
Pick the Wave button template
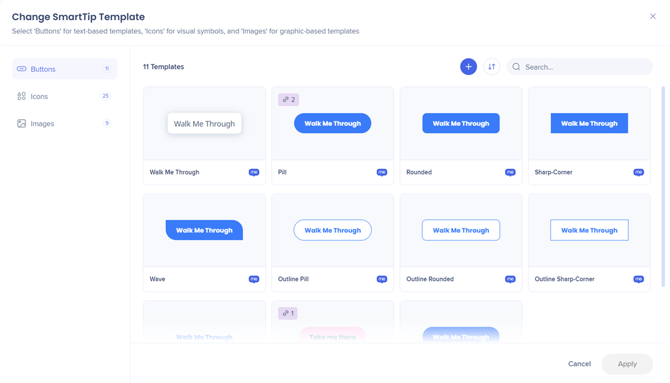(x=204, y=230)
